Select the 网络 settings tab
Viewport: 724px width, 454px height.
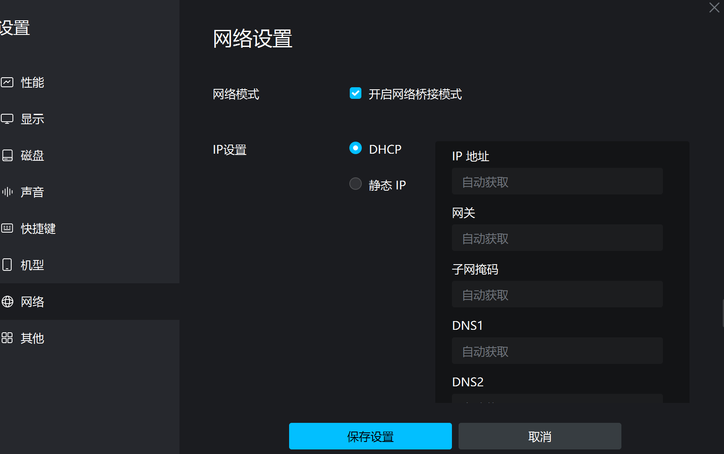point(90,302)
